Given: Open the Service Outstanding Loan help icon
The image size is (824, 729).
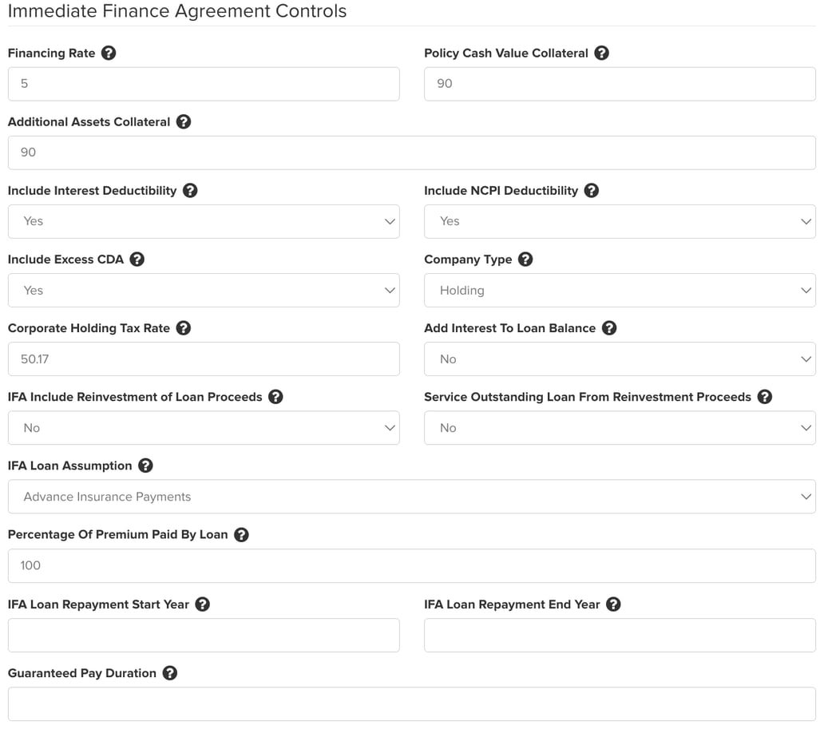Looking at the screenshot, I should 765,397.
